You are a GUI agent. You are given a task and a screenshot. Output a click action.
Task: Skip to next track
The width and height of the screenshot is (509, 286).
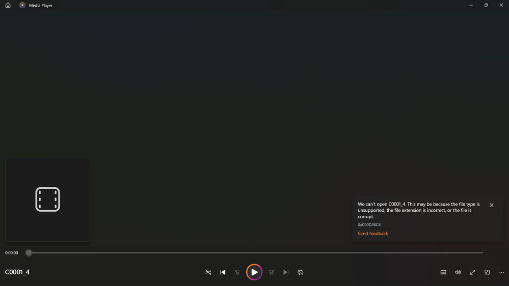click(x=286, y=272)
